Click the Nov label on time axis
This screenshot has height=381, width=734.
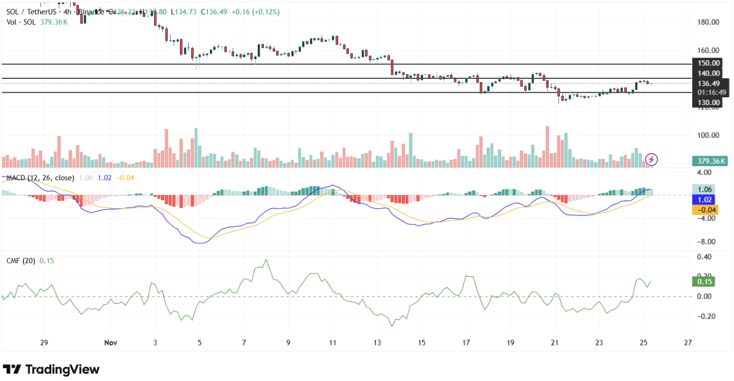[110, 342]
